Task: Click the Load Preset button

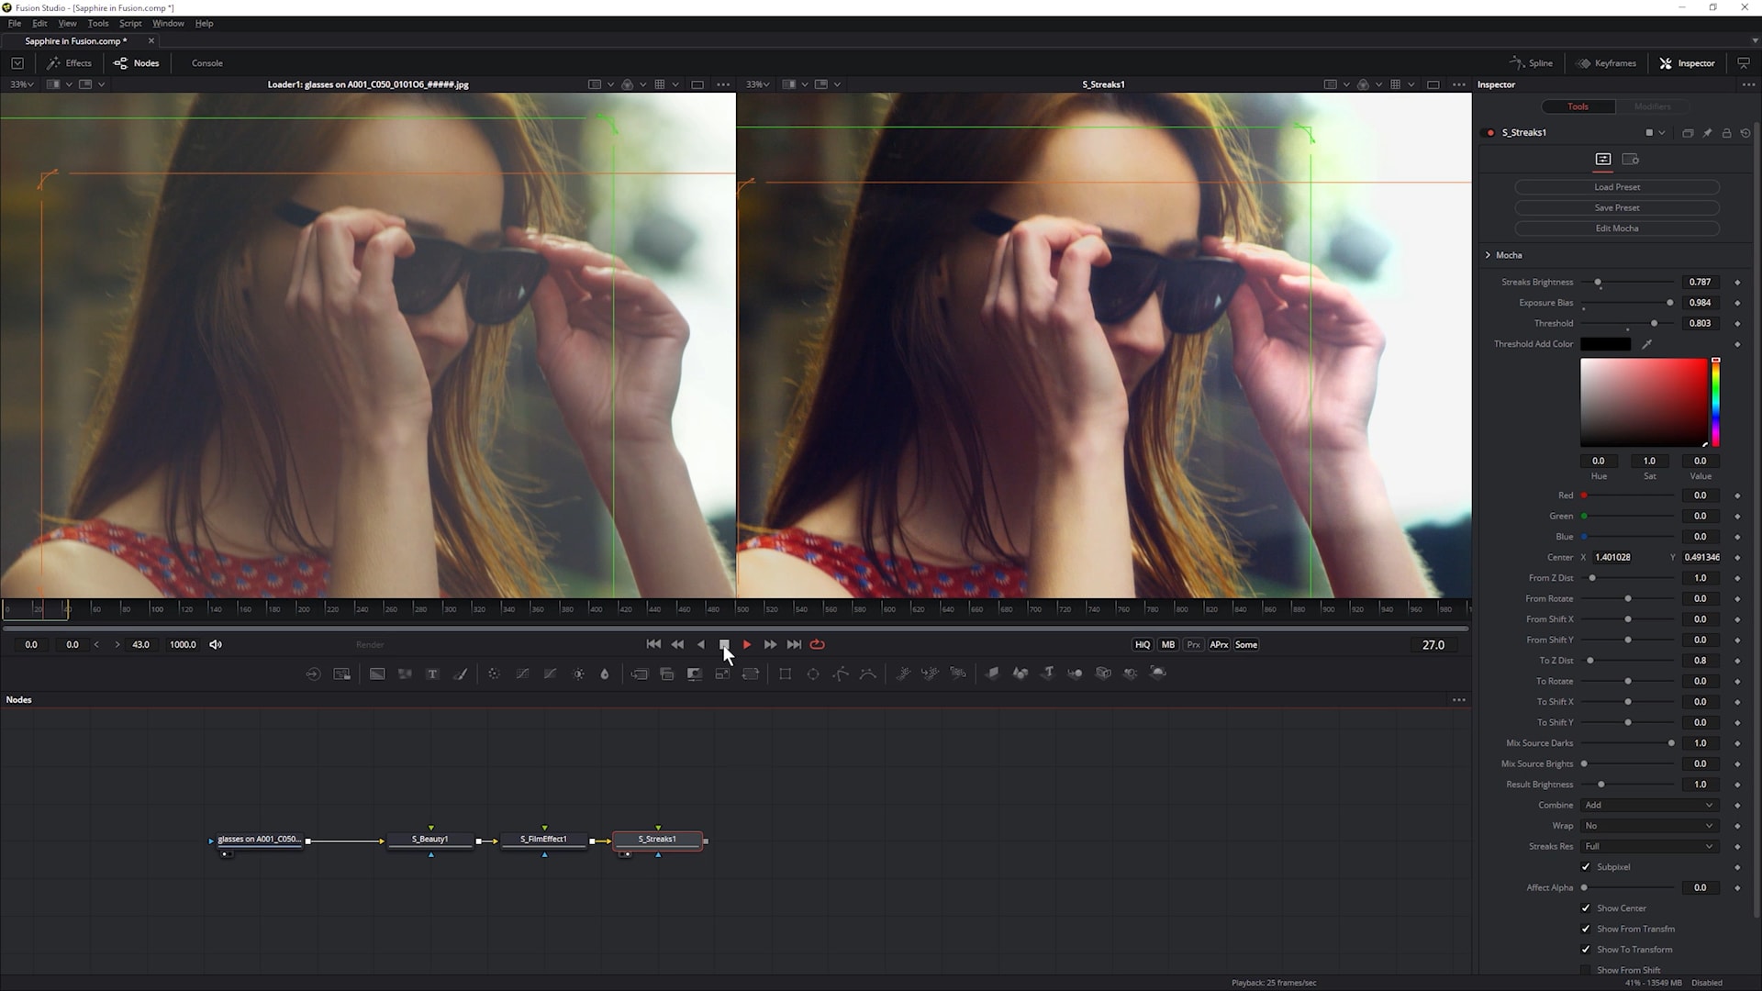Action: [1616, 187]
